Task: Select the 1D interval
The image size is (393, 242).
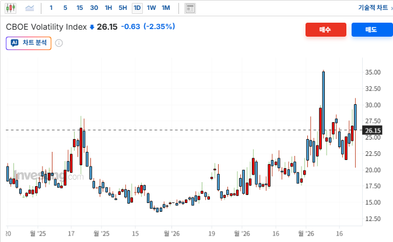Action: pos(137,8)
